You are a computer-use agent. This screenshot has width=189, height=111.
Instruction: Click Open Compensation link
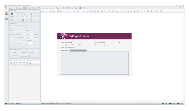[x=101, y=45]
